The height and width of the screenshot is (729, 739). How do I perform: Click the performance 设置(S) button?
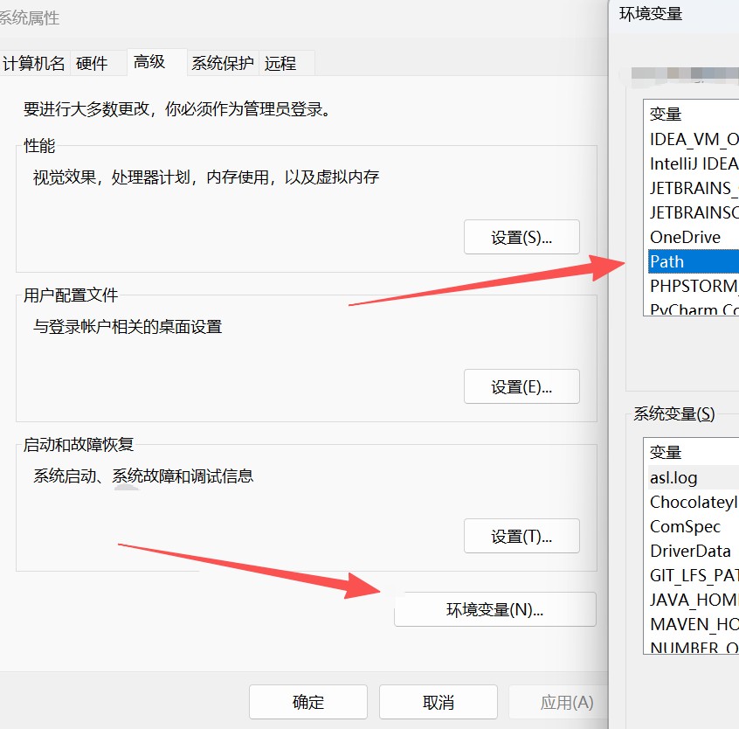click(x=521, y=237)
